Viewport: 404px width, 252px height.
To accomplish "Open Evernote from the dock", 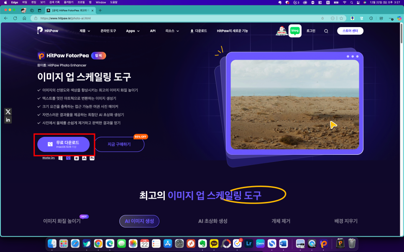I will [x=202, y=243].
